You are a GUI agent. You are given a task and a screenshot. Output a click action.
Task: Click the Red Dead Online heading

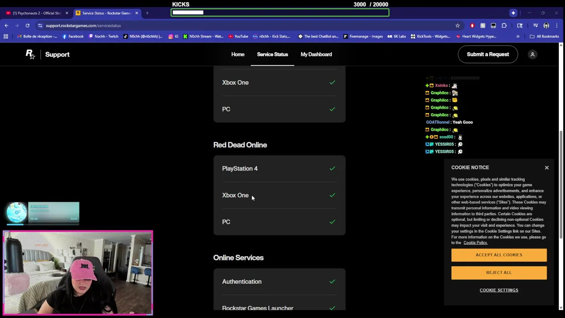(240, 145)
